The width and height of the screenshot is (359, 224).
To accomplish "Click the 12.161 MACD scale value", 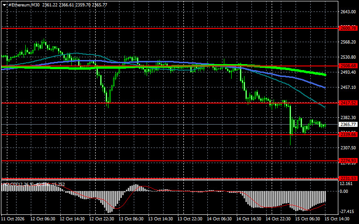I will click(346, 184).
